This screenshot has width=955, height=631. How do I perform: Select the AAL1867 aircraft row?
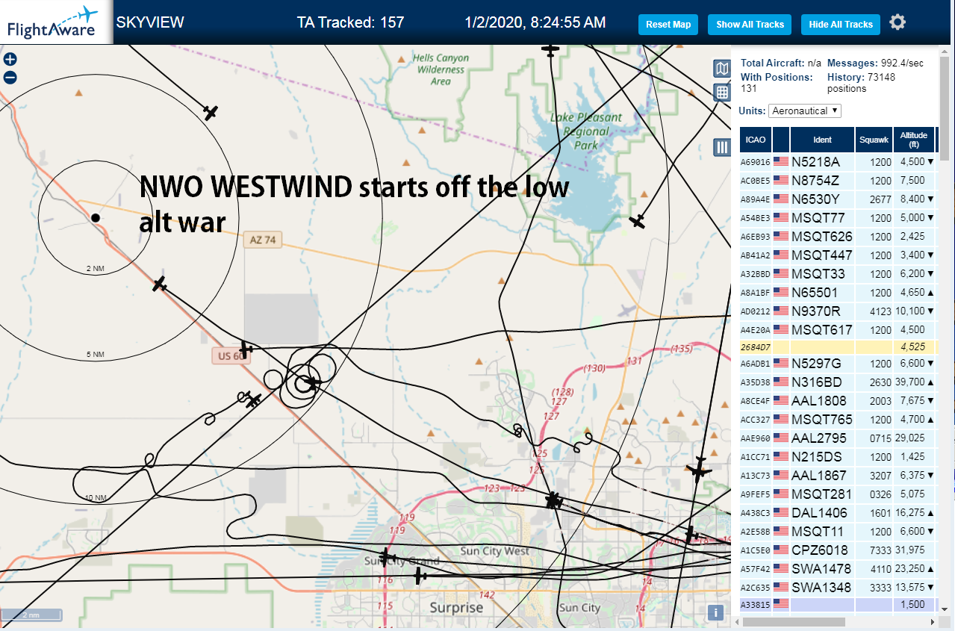[839, 475]
